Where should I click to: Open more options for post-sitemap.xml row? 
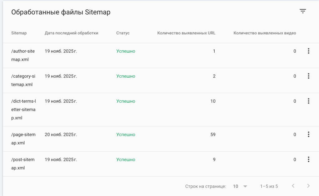(x=308, y=159)
